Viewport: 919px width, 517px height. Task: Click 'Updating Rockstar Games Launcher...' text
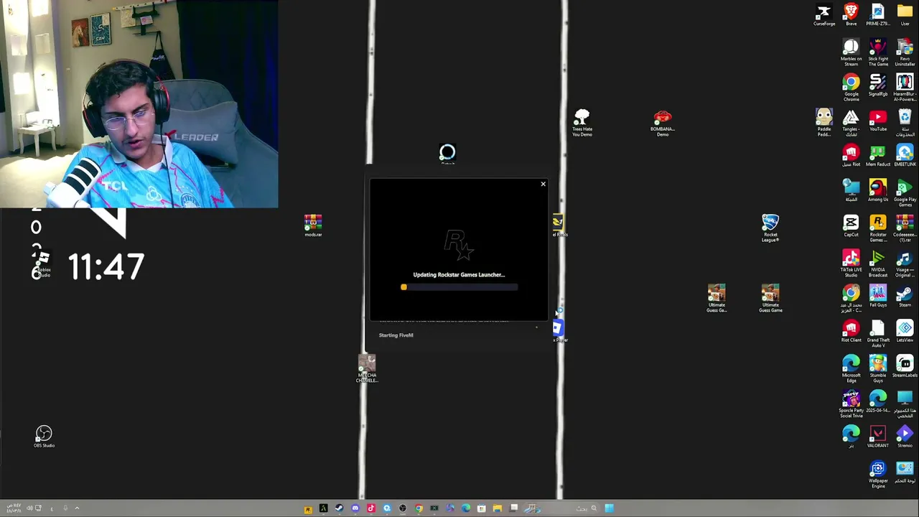pos(459,274)
